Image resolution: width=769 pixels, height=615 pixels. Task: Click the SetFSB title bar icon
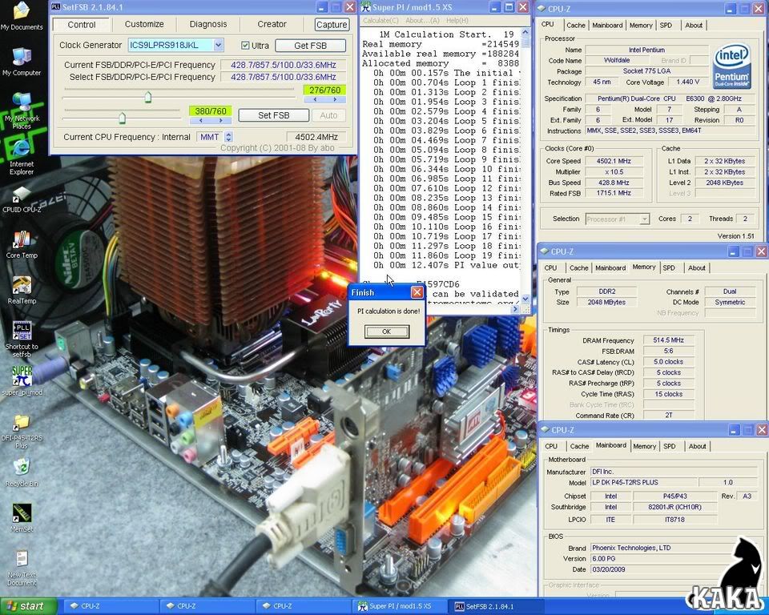click(x=55, y=7)
